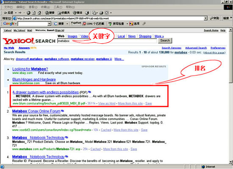This screenshot has width=233, height=169.
Task: Print the page using the Print icon
Action: click(101, 13)
